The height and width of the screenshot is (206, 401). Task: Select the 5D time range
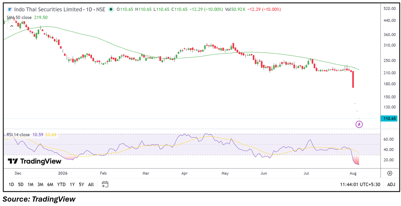click(x=21, y=184)
